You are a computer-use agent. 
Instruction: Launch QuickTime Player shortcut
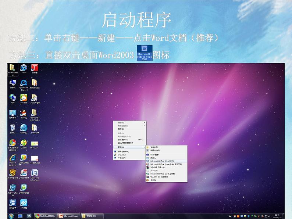click(24, 85)
